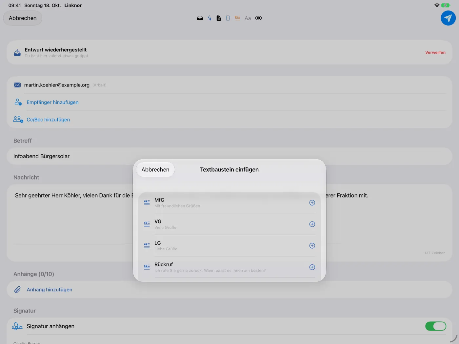Screen dimensions: 459x344
Task: Tap the Wi-Fi status bar icon
Action: click(437, 5)
